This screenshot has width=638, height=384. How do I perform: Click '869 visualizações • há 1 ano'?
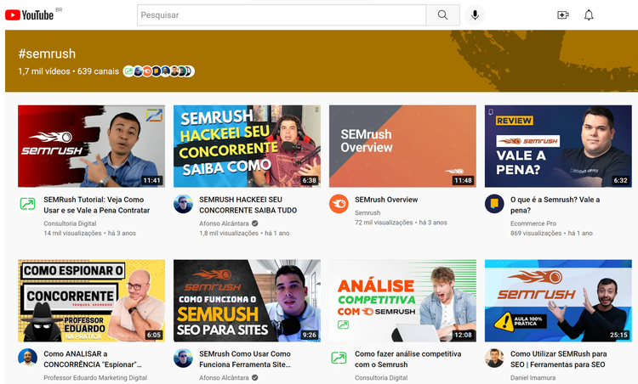point(551,234)
